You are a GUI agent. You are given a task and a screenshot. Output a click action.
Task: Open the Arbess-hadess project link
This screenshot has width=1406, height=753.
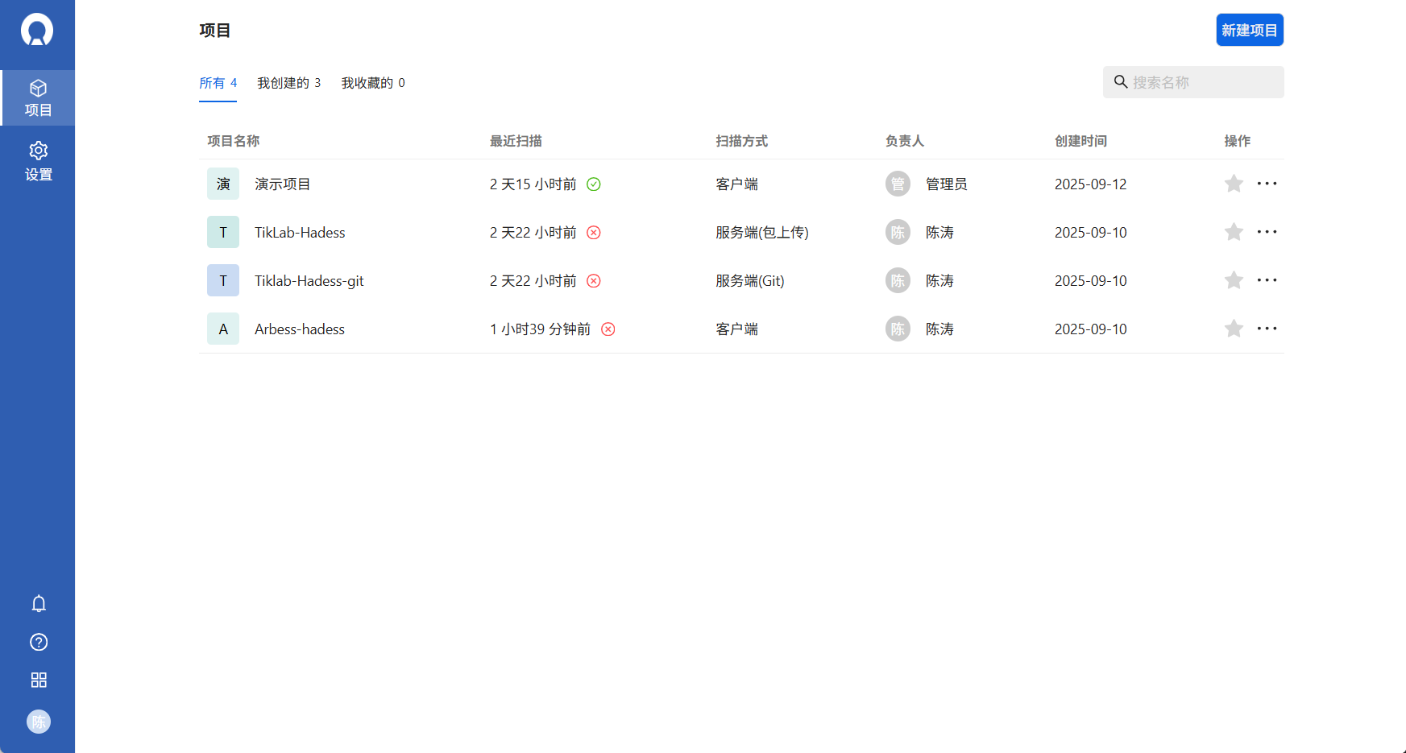point(299,329)
